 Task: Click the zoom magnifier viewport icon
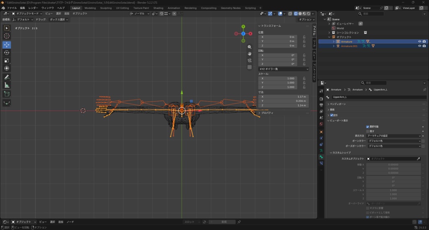pos(250,47)
